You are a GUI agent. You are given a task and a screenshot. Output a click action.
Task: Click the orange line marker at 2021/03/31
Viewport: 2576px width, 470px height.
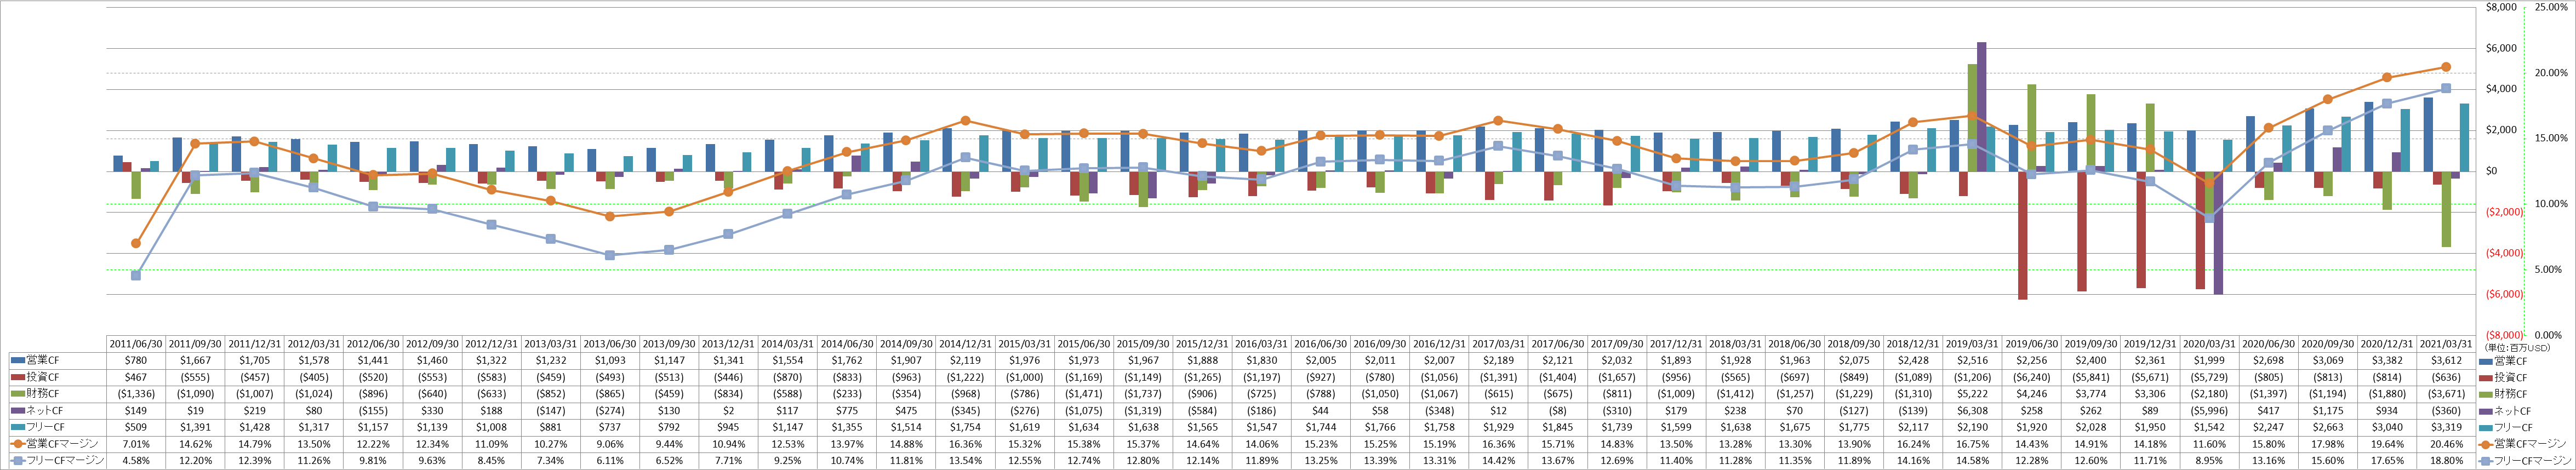(x=2446, y=67)
